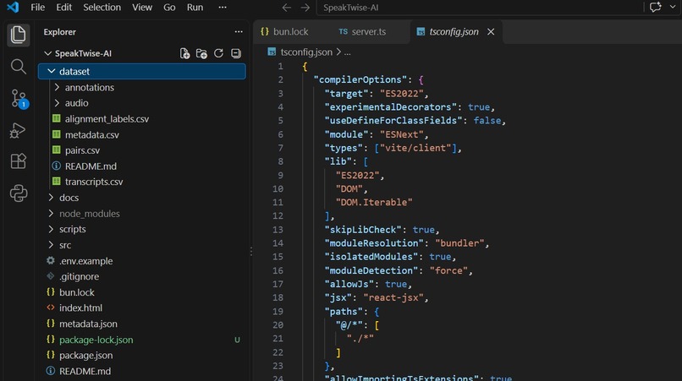Open the Run and Debug view
Viewport: 682px width, 381px height.
click(x=18, y=130)
